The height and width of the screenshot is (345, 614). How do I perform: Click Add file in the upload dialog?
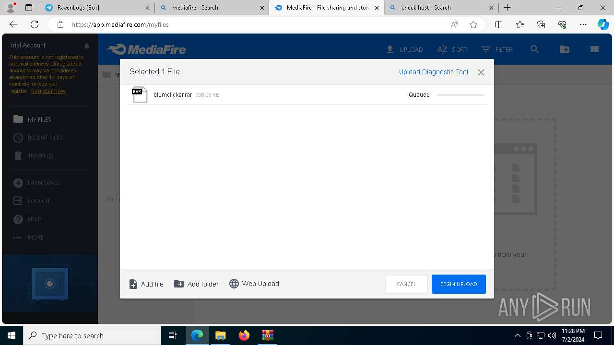click(146, 284)
